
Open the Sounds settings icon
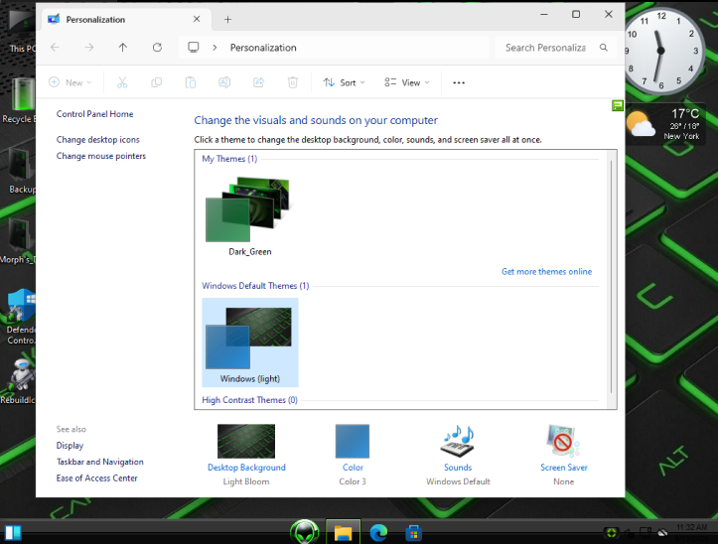tap(458, 441)
